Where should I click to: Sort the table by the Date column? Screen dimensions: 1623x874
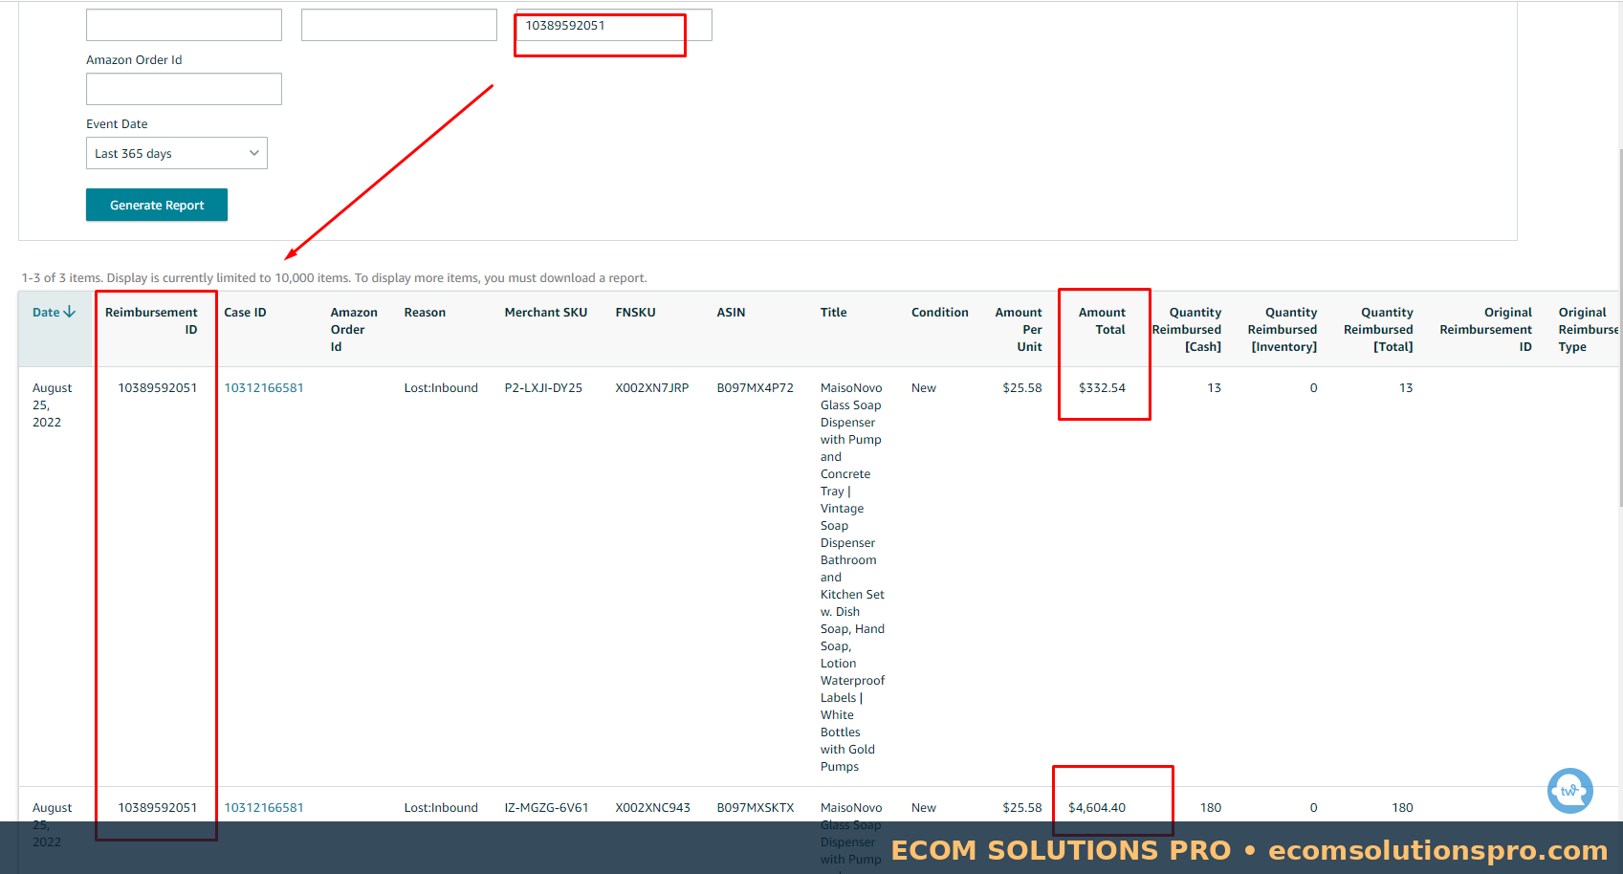[x=54, y=312]
